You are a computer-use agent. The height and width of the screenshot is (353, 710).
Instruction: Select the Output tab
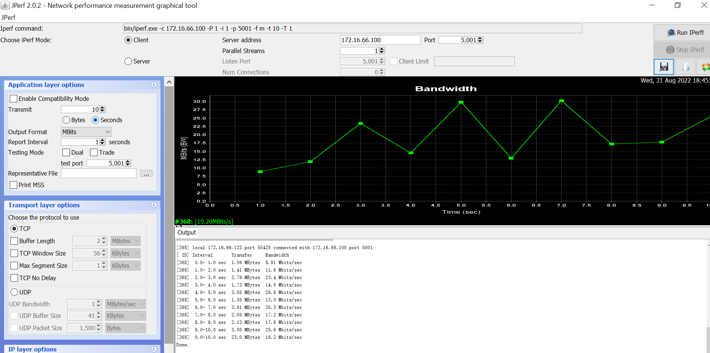pyautogui.click(x=187, y=232)
